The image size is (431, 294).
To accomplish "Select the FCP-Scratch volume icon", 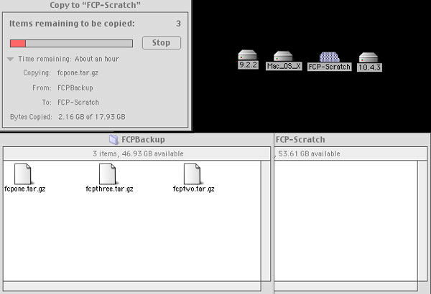I will (329, 57).
